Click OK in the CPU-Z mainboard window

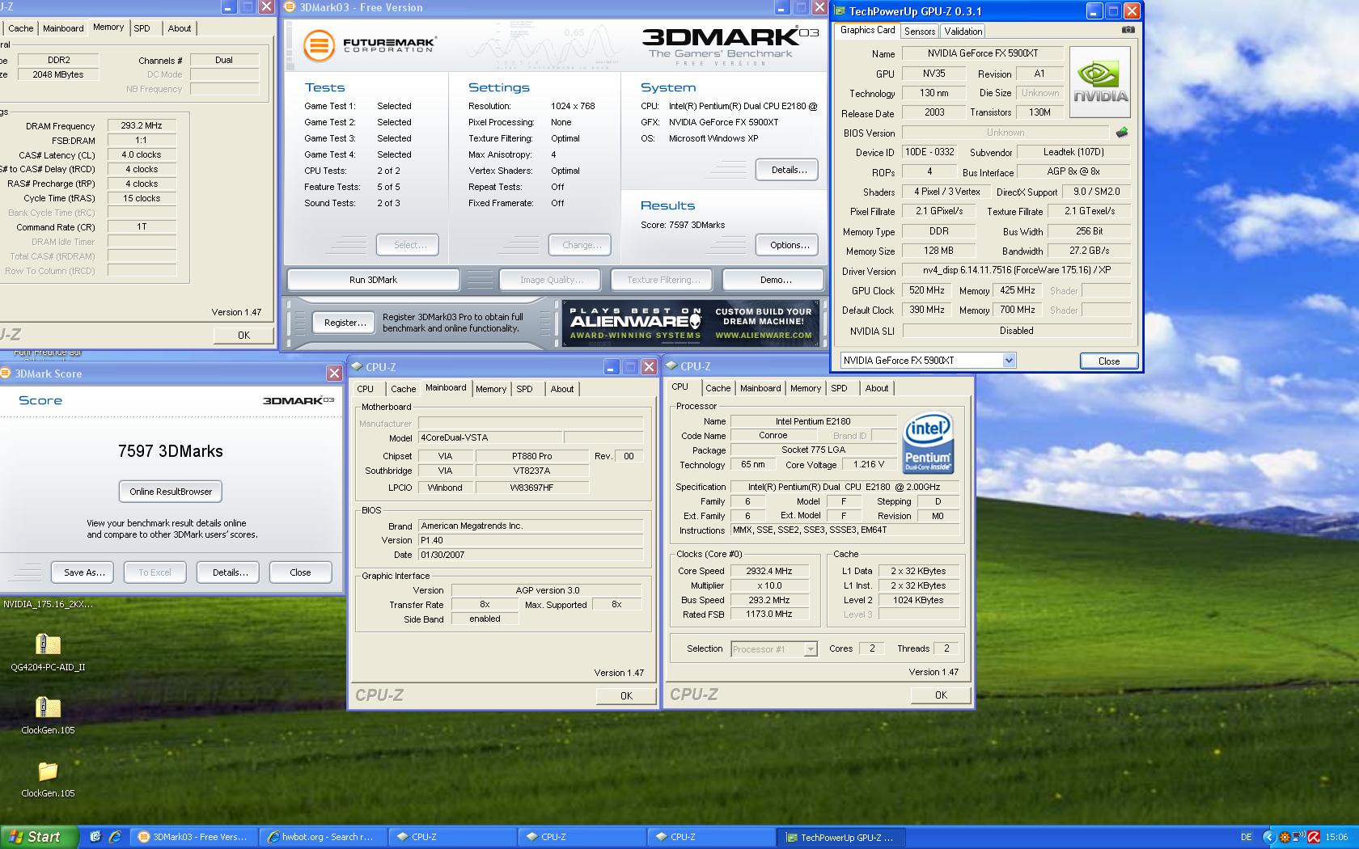(x=626, y=696)
